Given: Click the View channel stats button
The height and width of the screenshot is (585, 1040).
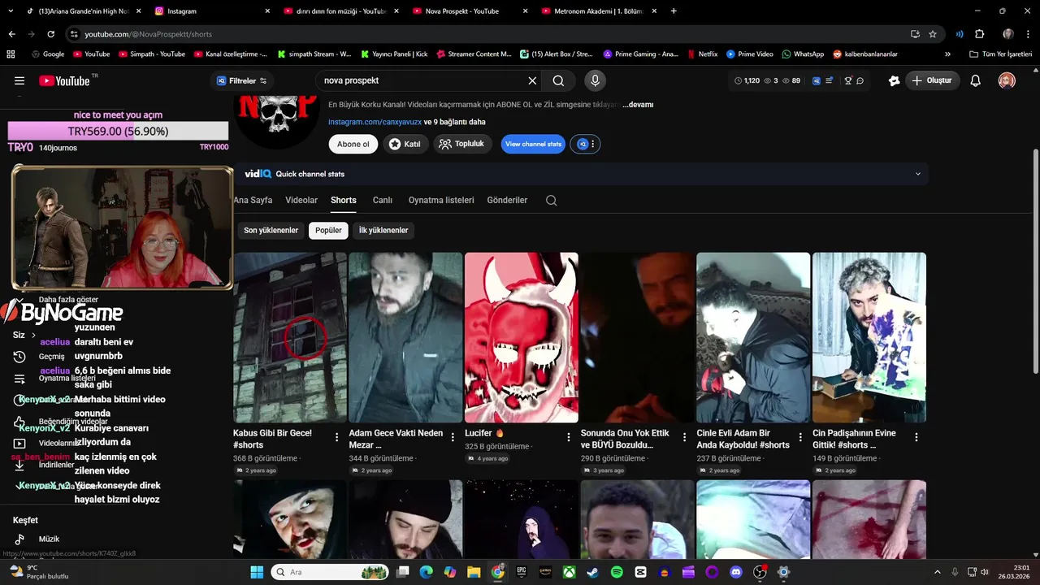Looking at the screenshot, I should pos(533,144).
